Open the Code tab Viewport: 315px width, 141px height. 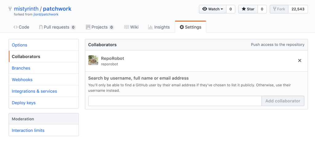[21, 27]
